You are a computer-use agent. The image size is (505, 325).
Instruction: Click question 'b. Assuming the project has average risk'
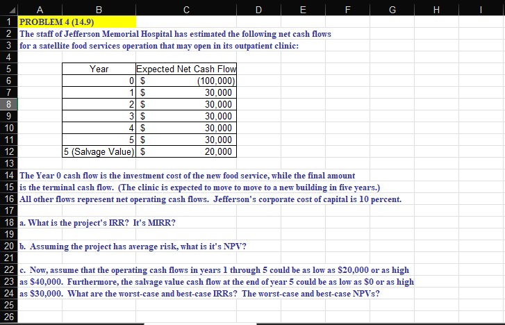(x=99, y=247)
